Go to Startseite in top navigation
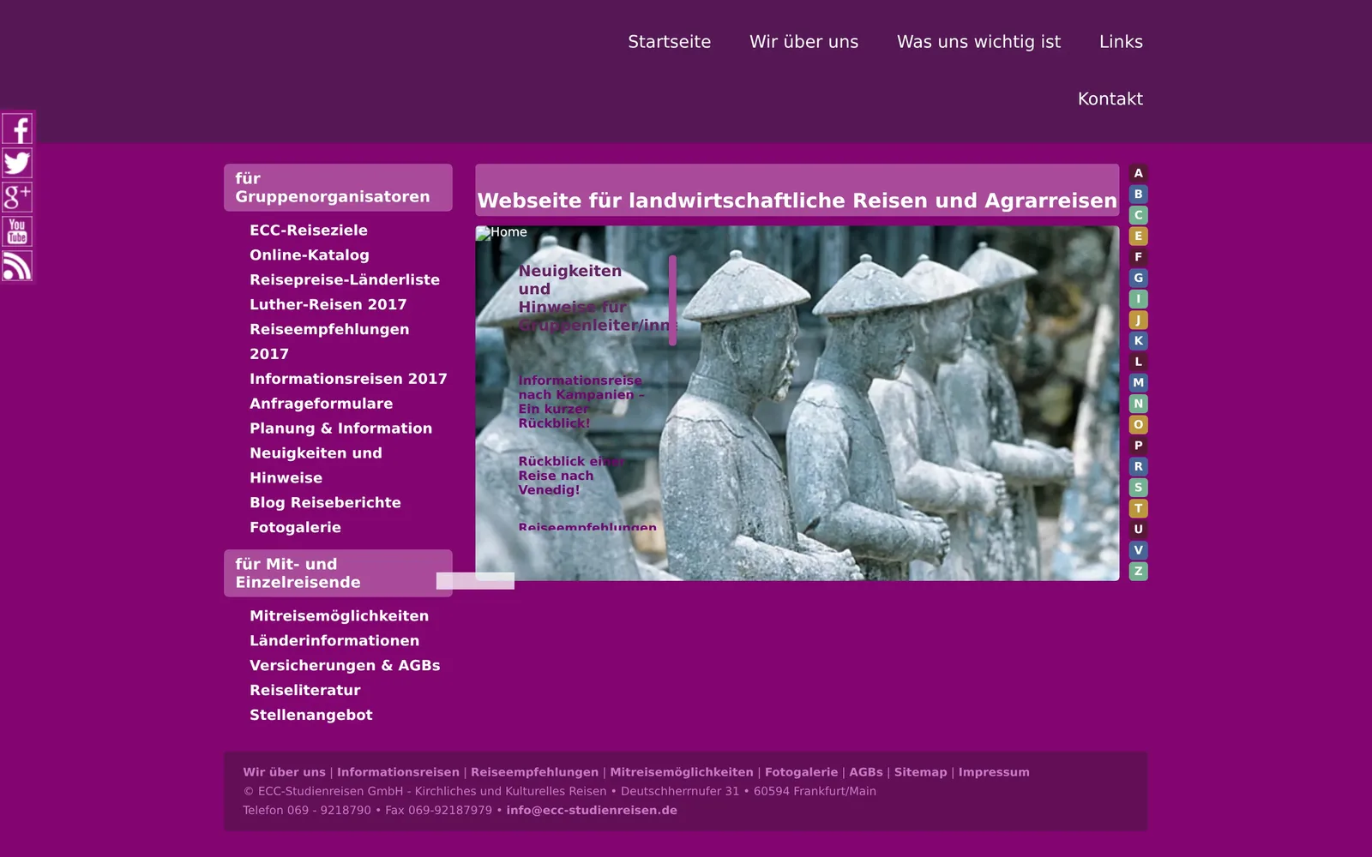 [670, 42]
